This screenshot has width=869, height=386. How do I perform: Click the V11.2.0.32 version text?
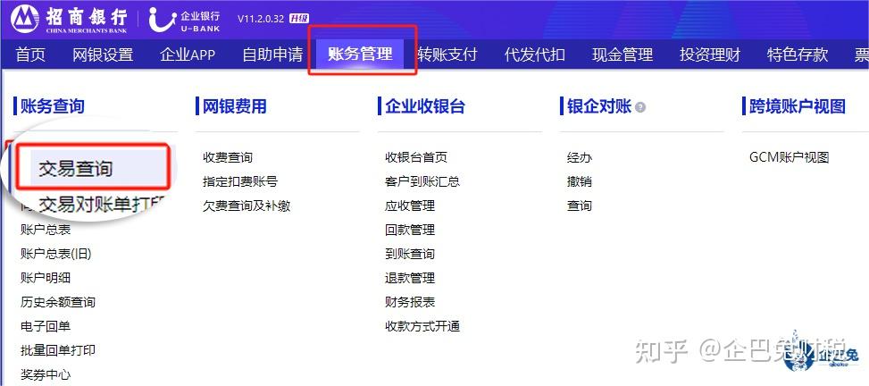click(261, 19)
